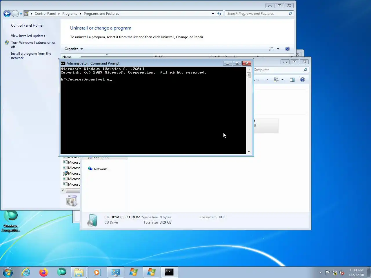This screenshot has width=371, height=278.
Task: Expand the view options arrow in Programs and Features
Action: pyautogui.click(x=278, y=49)
